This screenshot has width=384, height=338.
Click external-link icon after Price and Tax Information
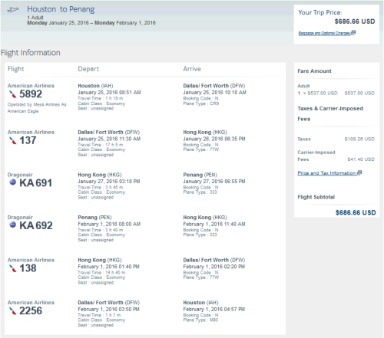(x=359, y=172)
